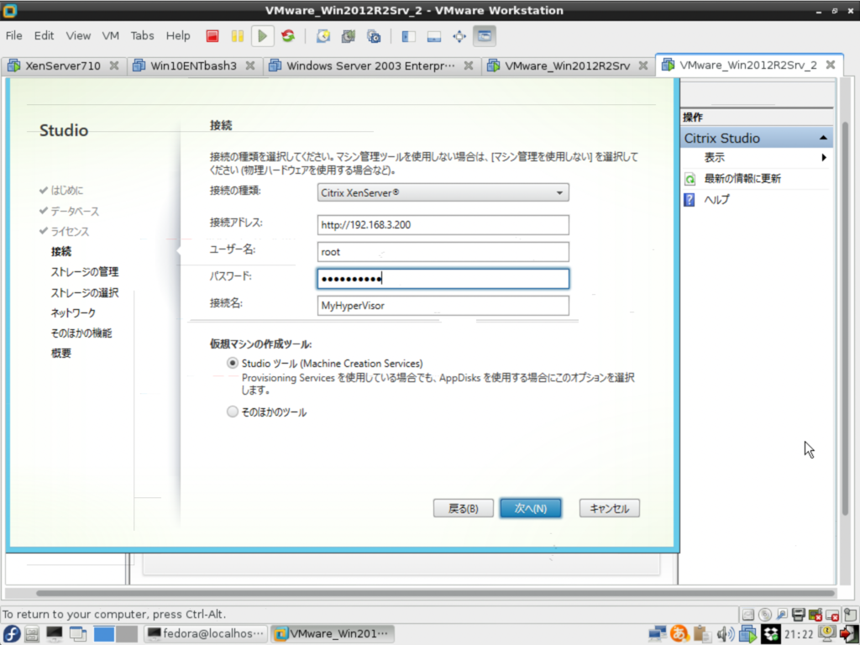This screenshot has width=860, height=645.
Task: Click the Take Snapshot clock icon
Action: 323,36
